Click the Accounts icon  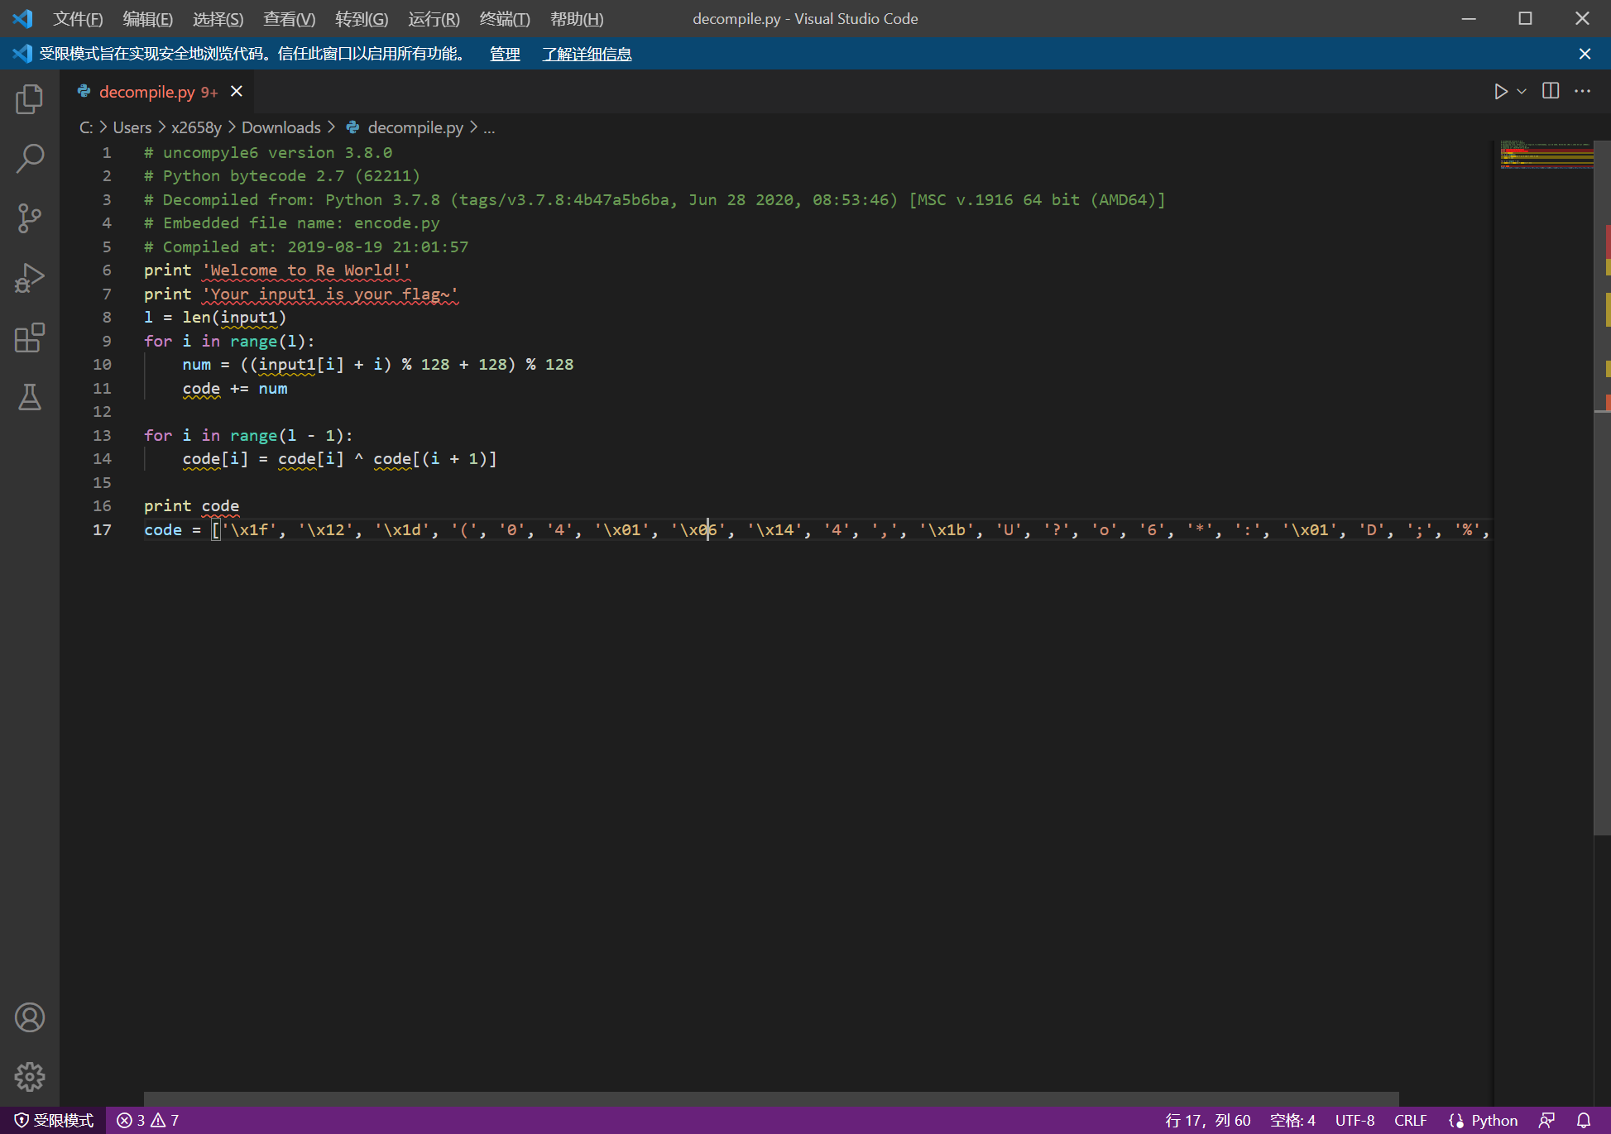click(30, 1017)
